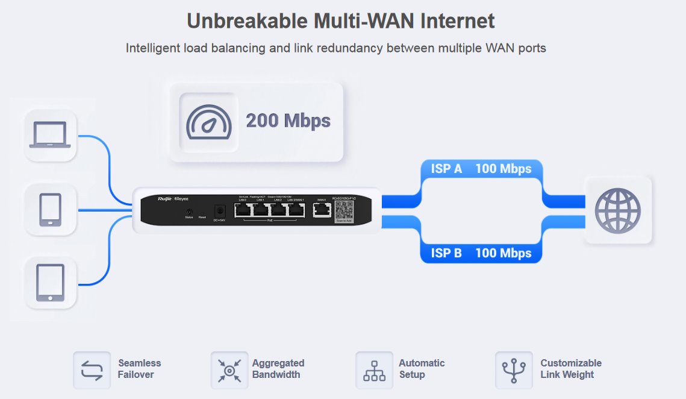Screen dimensions: 686x399
Task: Click the Seamless Failover arrows icon
Action: pyautogui.click(x=92, y=370)
